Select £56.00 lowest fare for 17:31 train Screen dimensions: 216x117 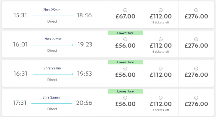[125, 98]
